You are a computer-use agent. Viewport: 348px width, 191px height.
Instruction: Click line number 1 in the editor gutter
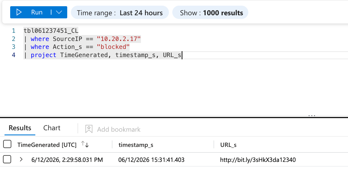(14, 30)
